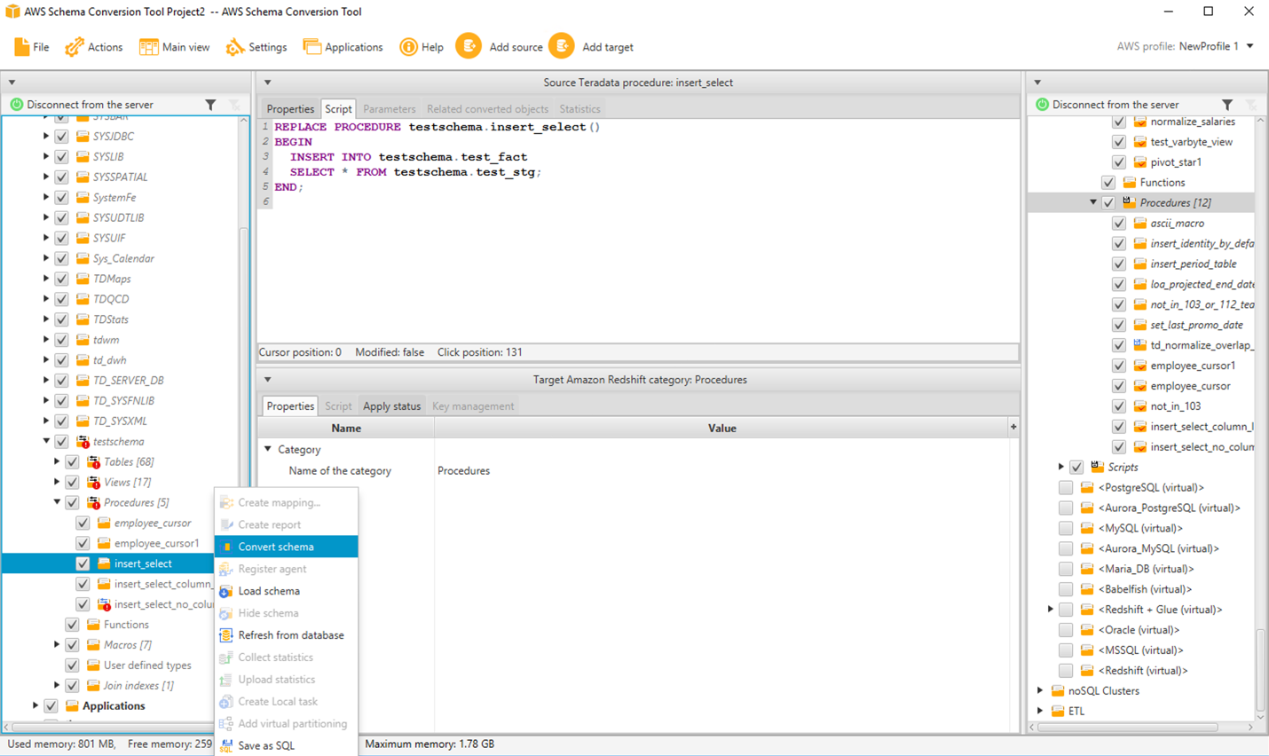Click the Add source icon
1269x756 pixels.
tap(469, 46)
